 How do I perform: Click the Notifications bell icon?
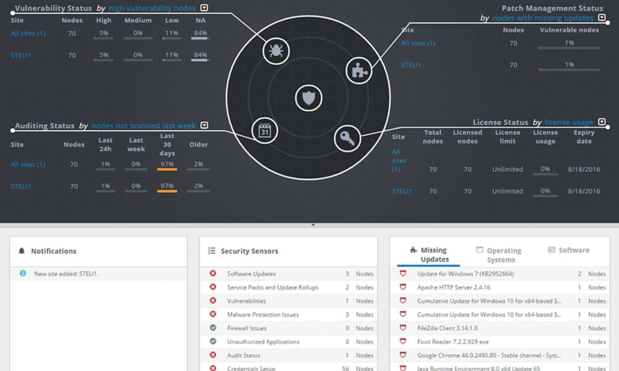[x=22, y=251]
